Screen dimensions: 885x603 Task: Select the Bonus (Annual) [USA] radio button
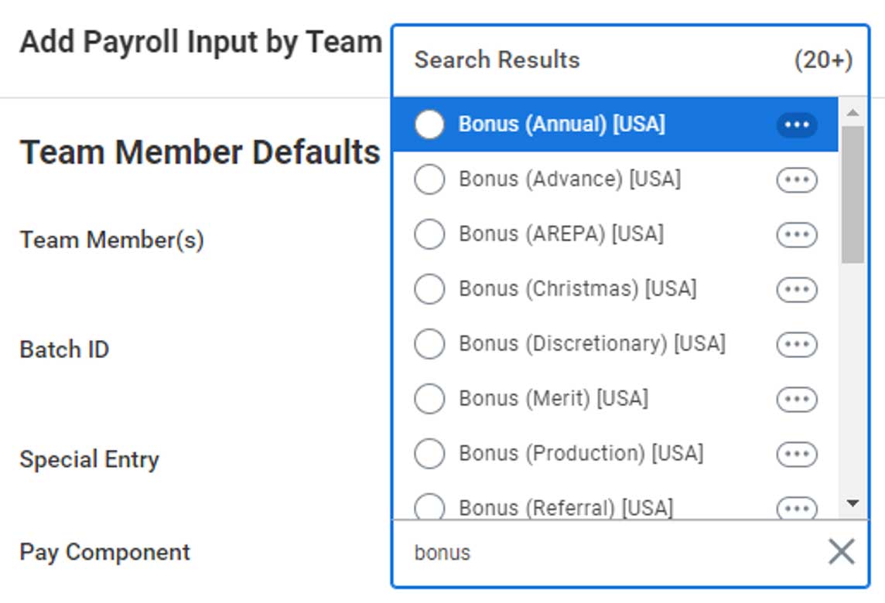click(429, 124)
